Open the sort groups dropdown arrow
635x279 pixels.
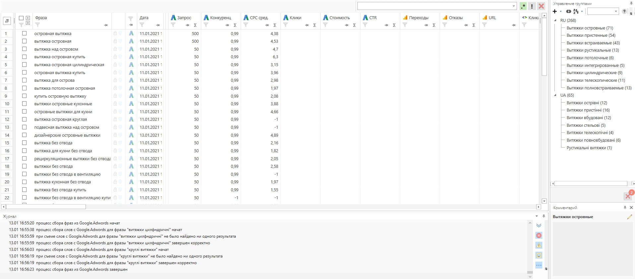pyautogui.click(x=582, y=12)
